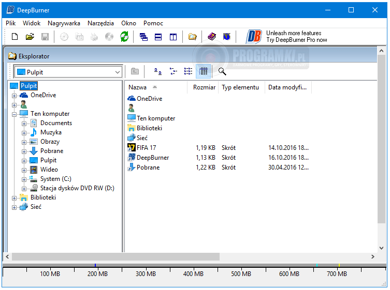Click the Explorer folder toolbar icon
Screen dimensions: 390x290
click(192, 37)
